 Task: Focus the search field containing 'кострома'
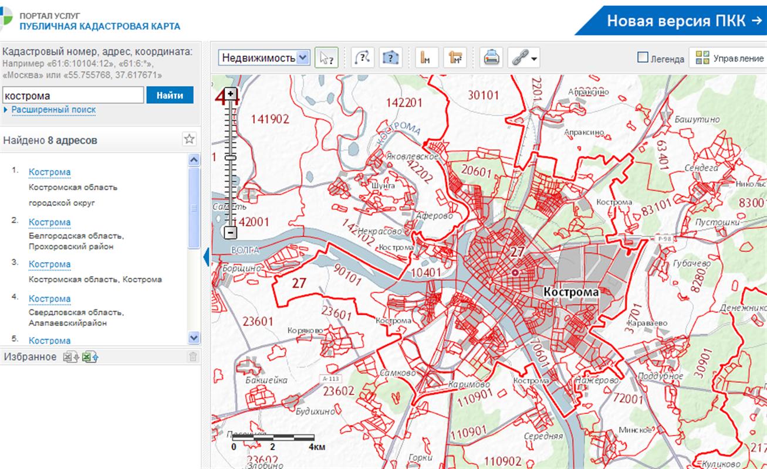73,95
